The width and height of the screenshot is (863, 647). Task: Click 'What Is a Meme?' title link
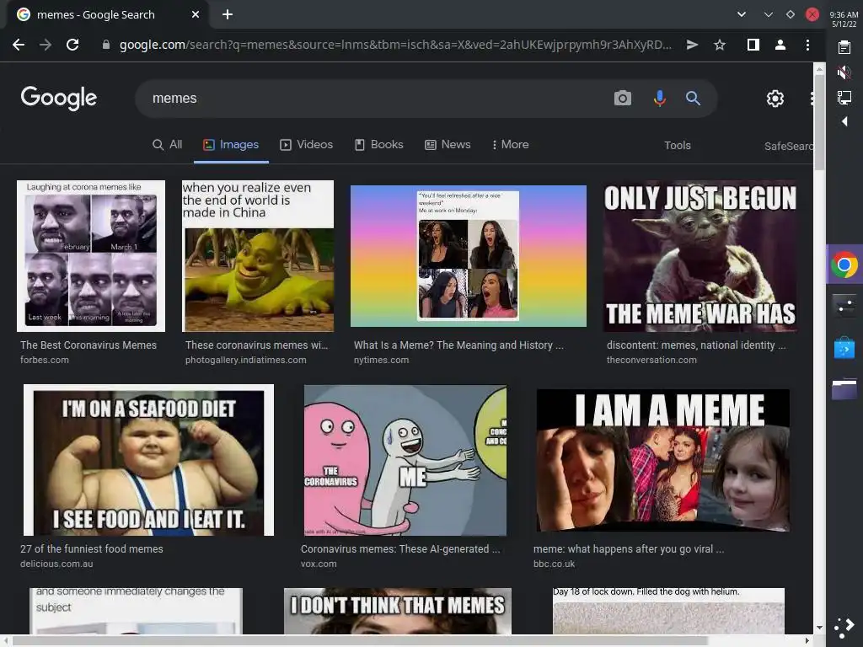(x=458, y=345)
